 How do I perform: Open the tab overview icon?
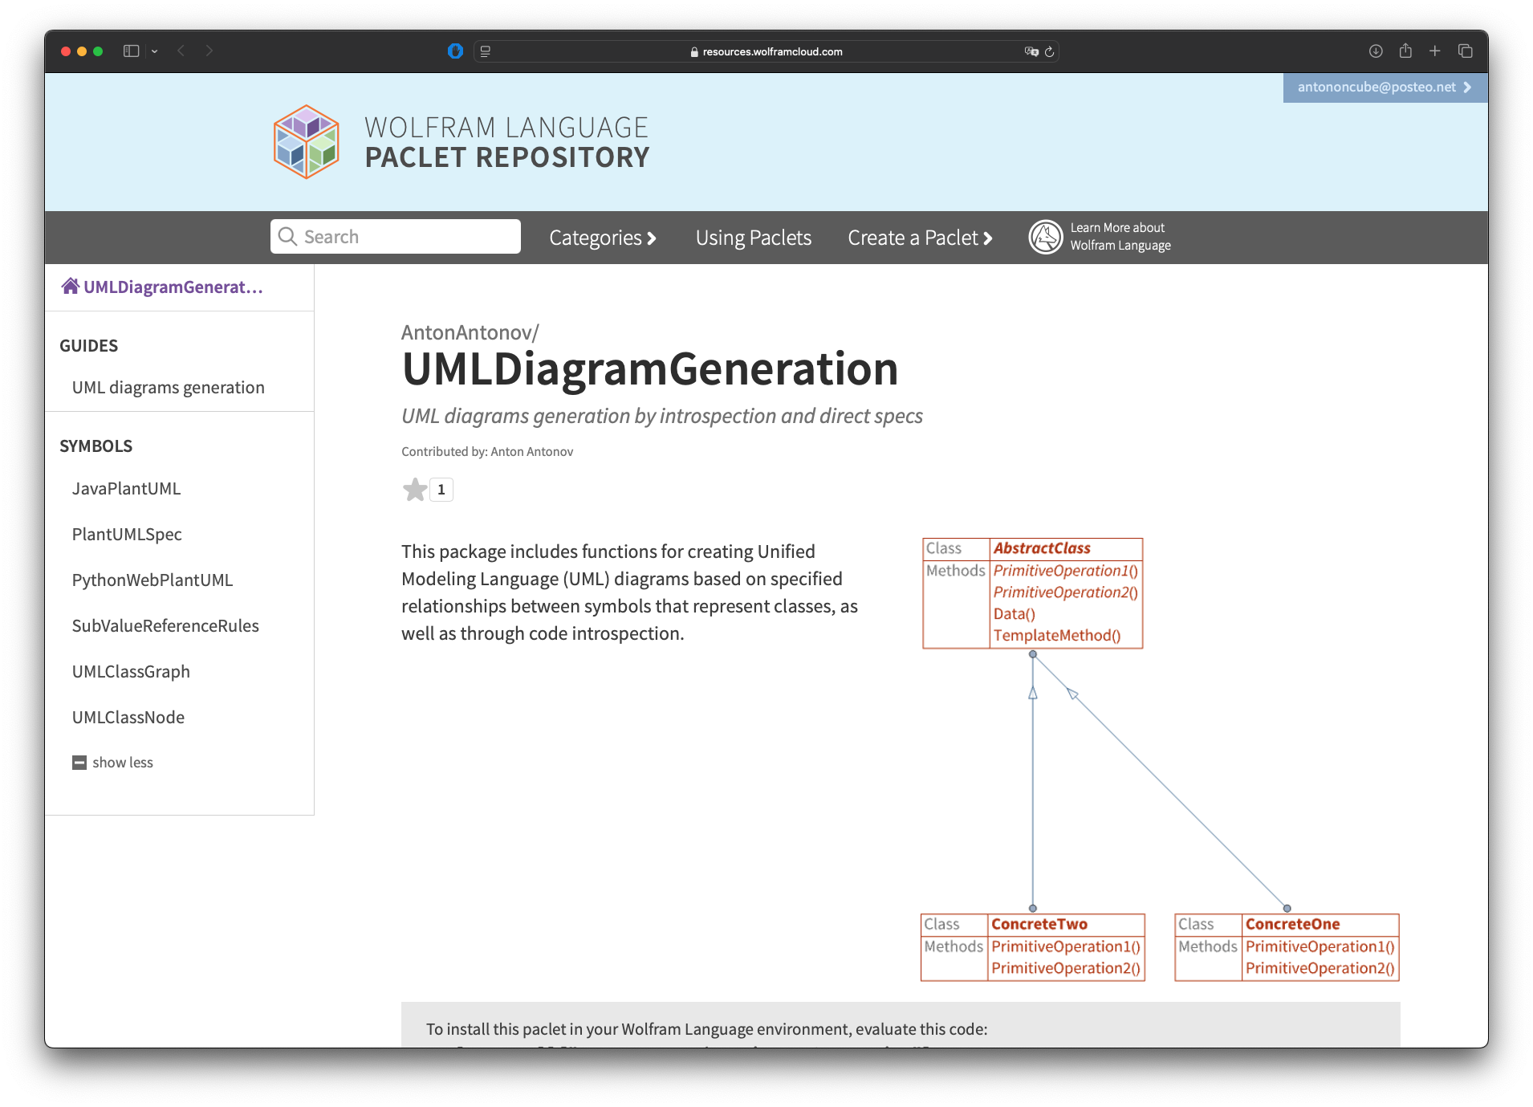[1465, 51]
